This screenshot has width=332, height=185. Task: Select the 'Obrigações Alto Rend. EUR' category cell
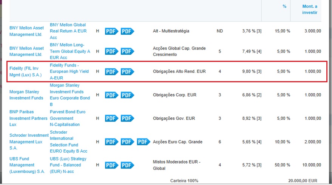tap(179, 71)
